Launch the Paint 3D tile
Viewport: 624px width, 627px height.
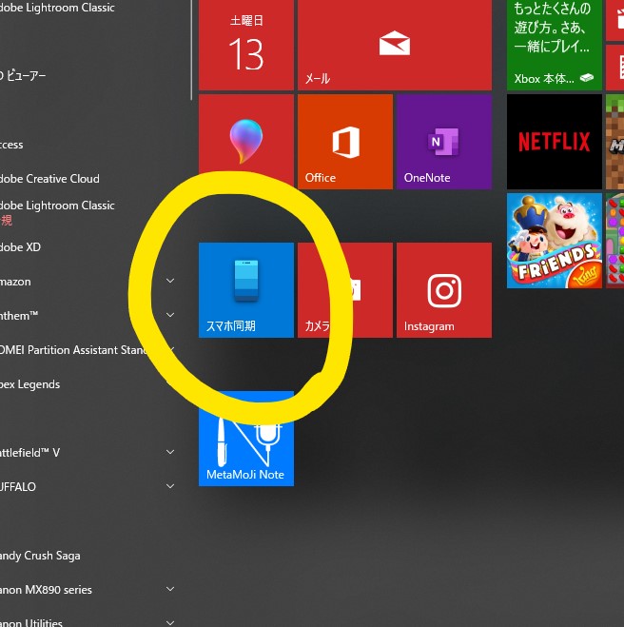[245, 141]
